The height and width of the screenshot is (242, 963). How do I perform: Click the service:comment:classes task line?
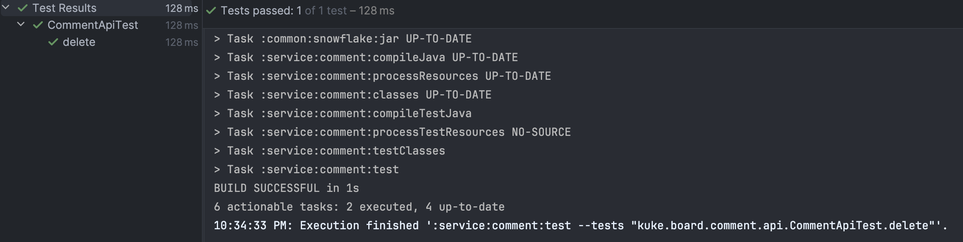tap(353, 95)
